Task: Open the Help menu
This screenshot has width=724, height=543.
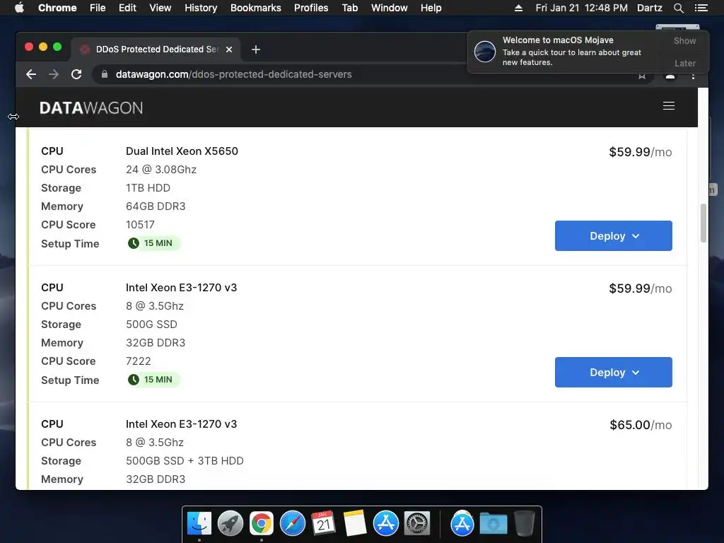Action: point(431,8)
